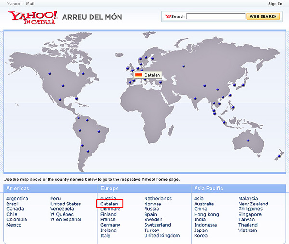The width and height of the screenshot is (289, 244).
Task: Open the Malaysia country link
Action: pos(248,198)
